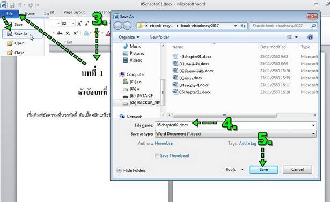Click the Text Effects icon
The width and height of the screenshot is (330, 202).
[86, 33]
